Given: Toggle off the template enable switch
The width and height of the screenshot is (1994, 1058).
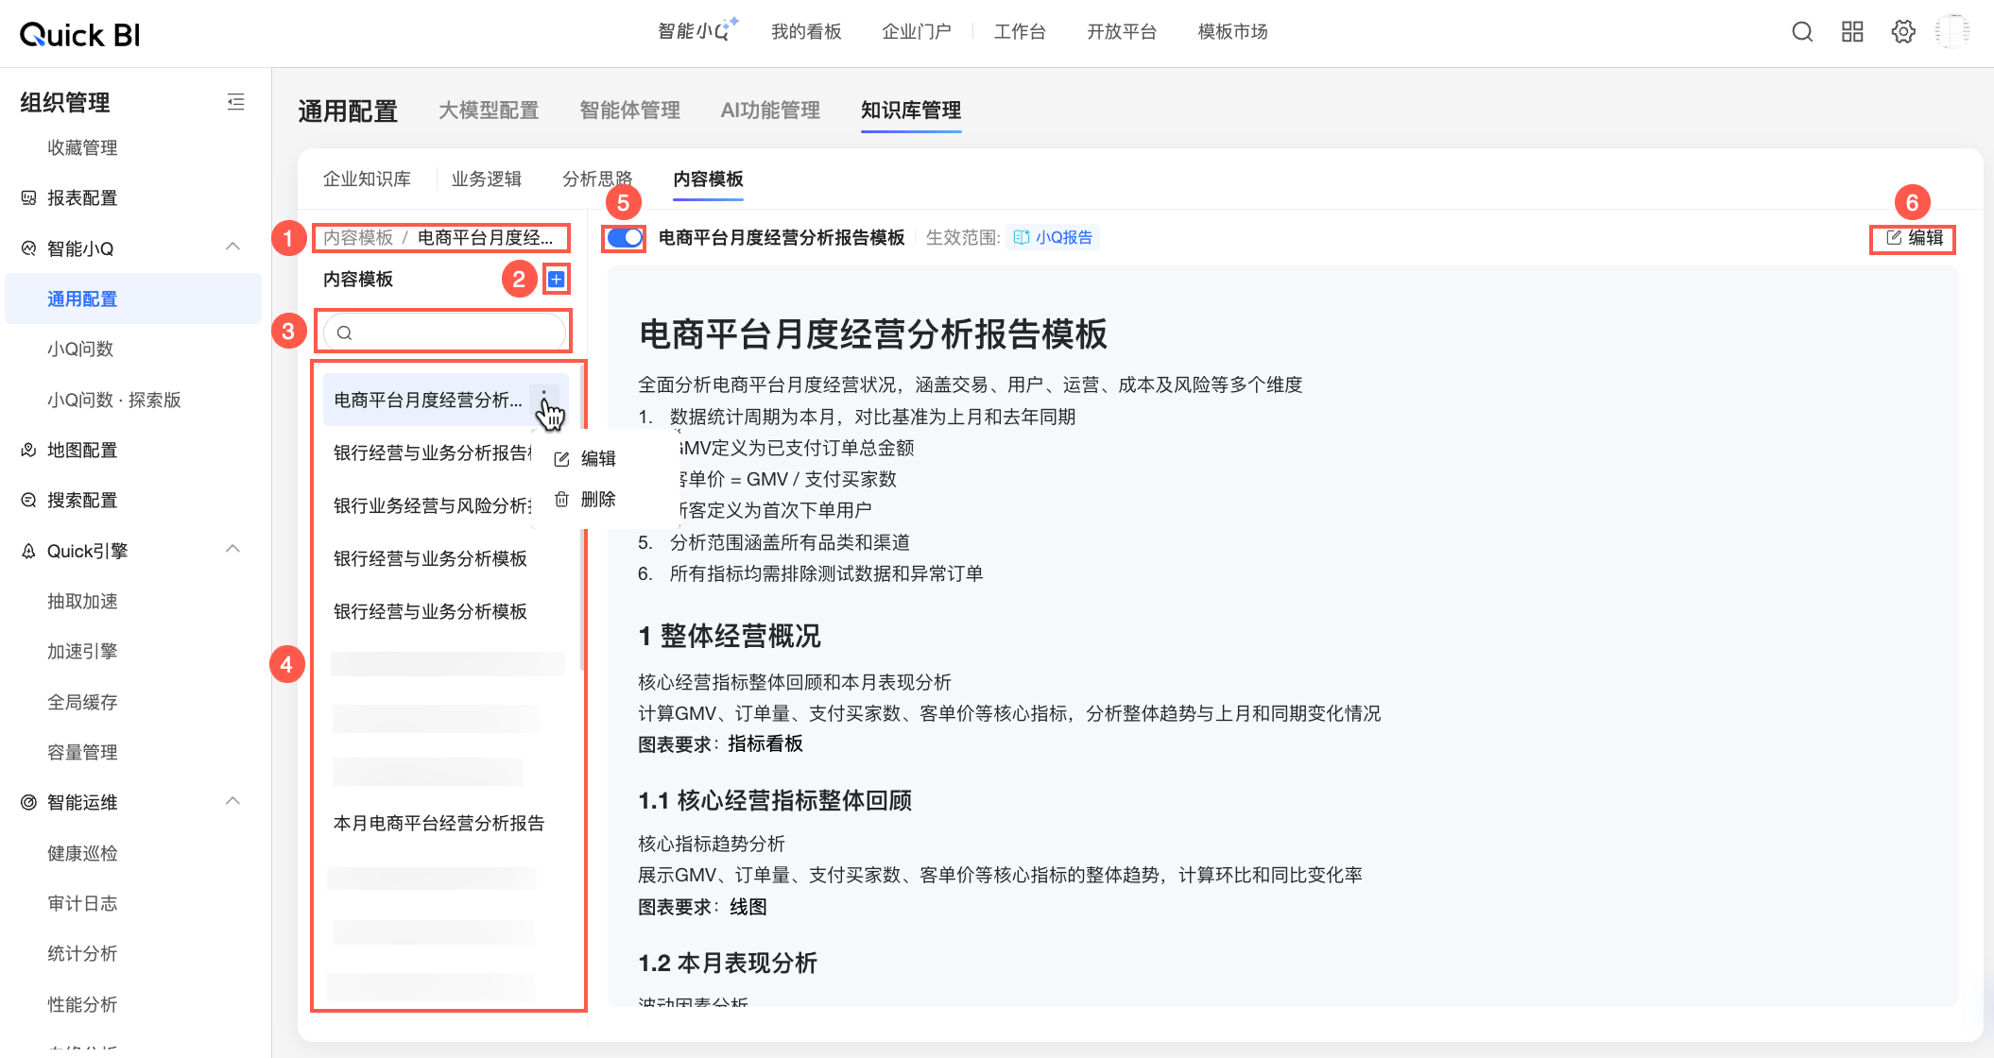Looking at the screenshot, I should click(625, 238).
